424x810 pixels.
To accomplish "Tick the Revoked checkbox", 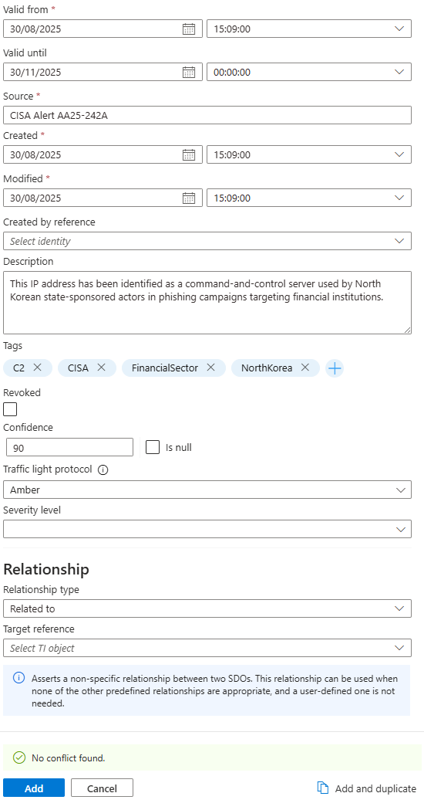I will click(x=10, y=409).
